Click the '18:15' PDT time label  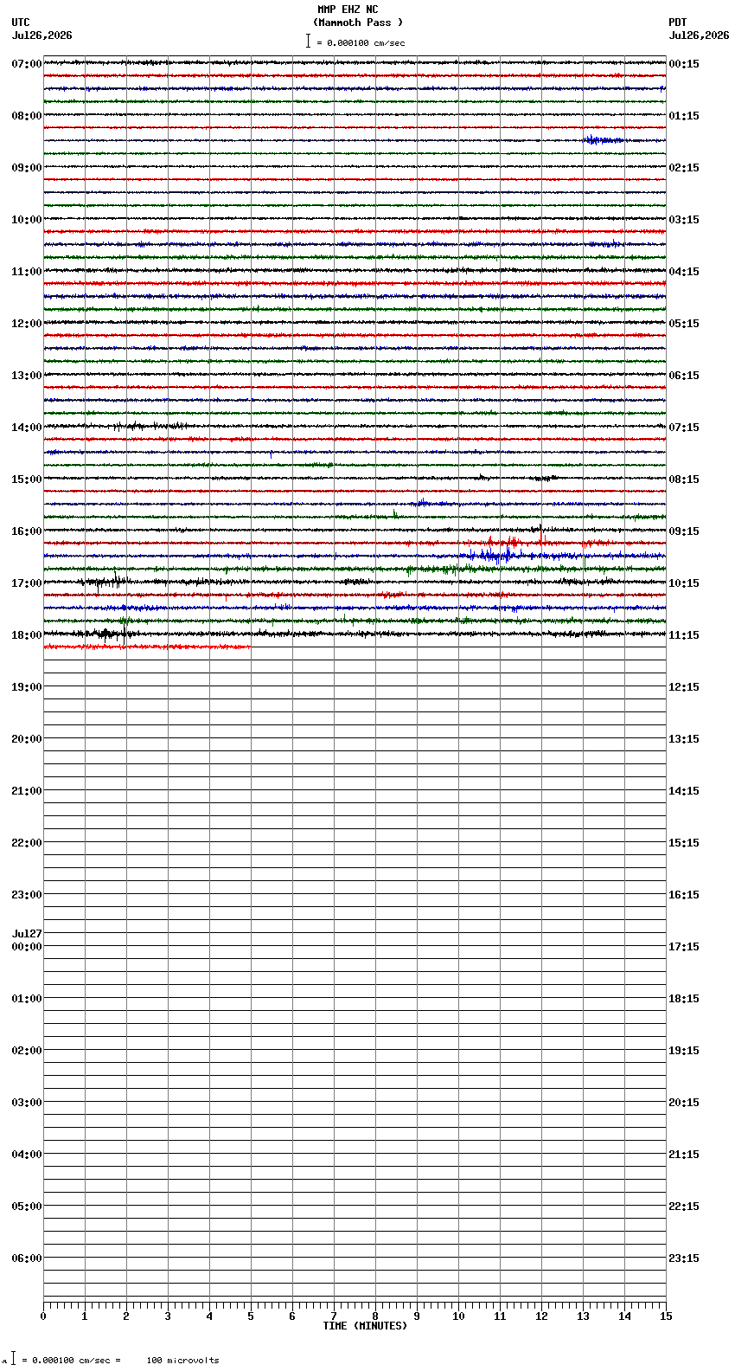[684, 999]
